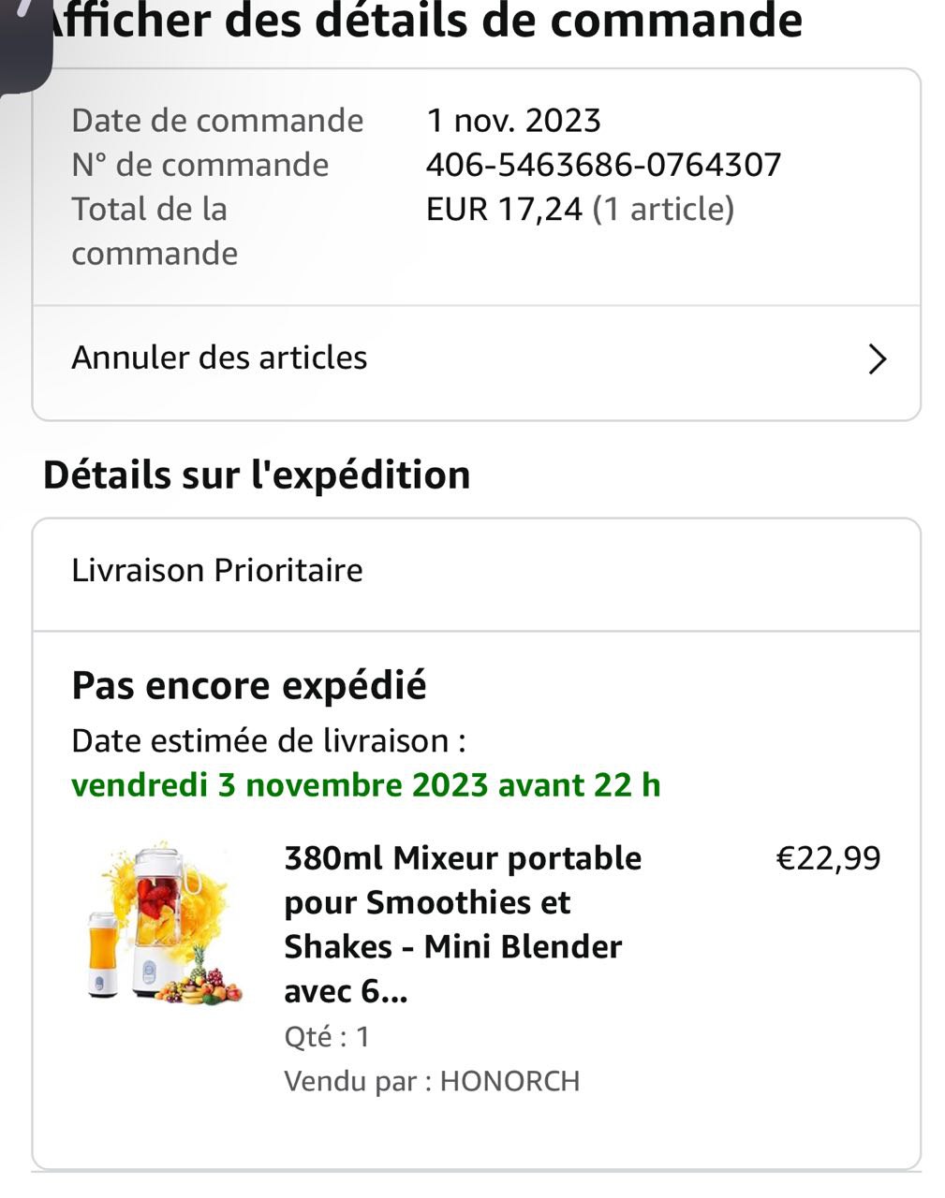This screenshot has width=945, height=1198.
Task: Click the Qté : 1 quantity line
Action: pos(327,1036)
